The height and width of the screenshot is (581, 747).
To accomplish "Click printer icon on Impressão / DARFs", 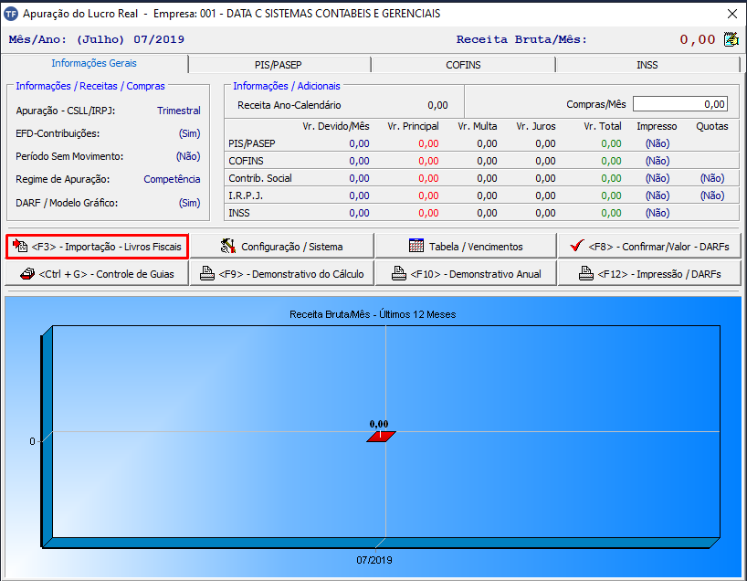I will click(x=586, y=273).
